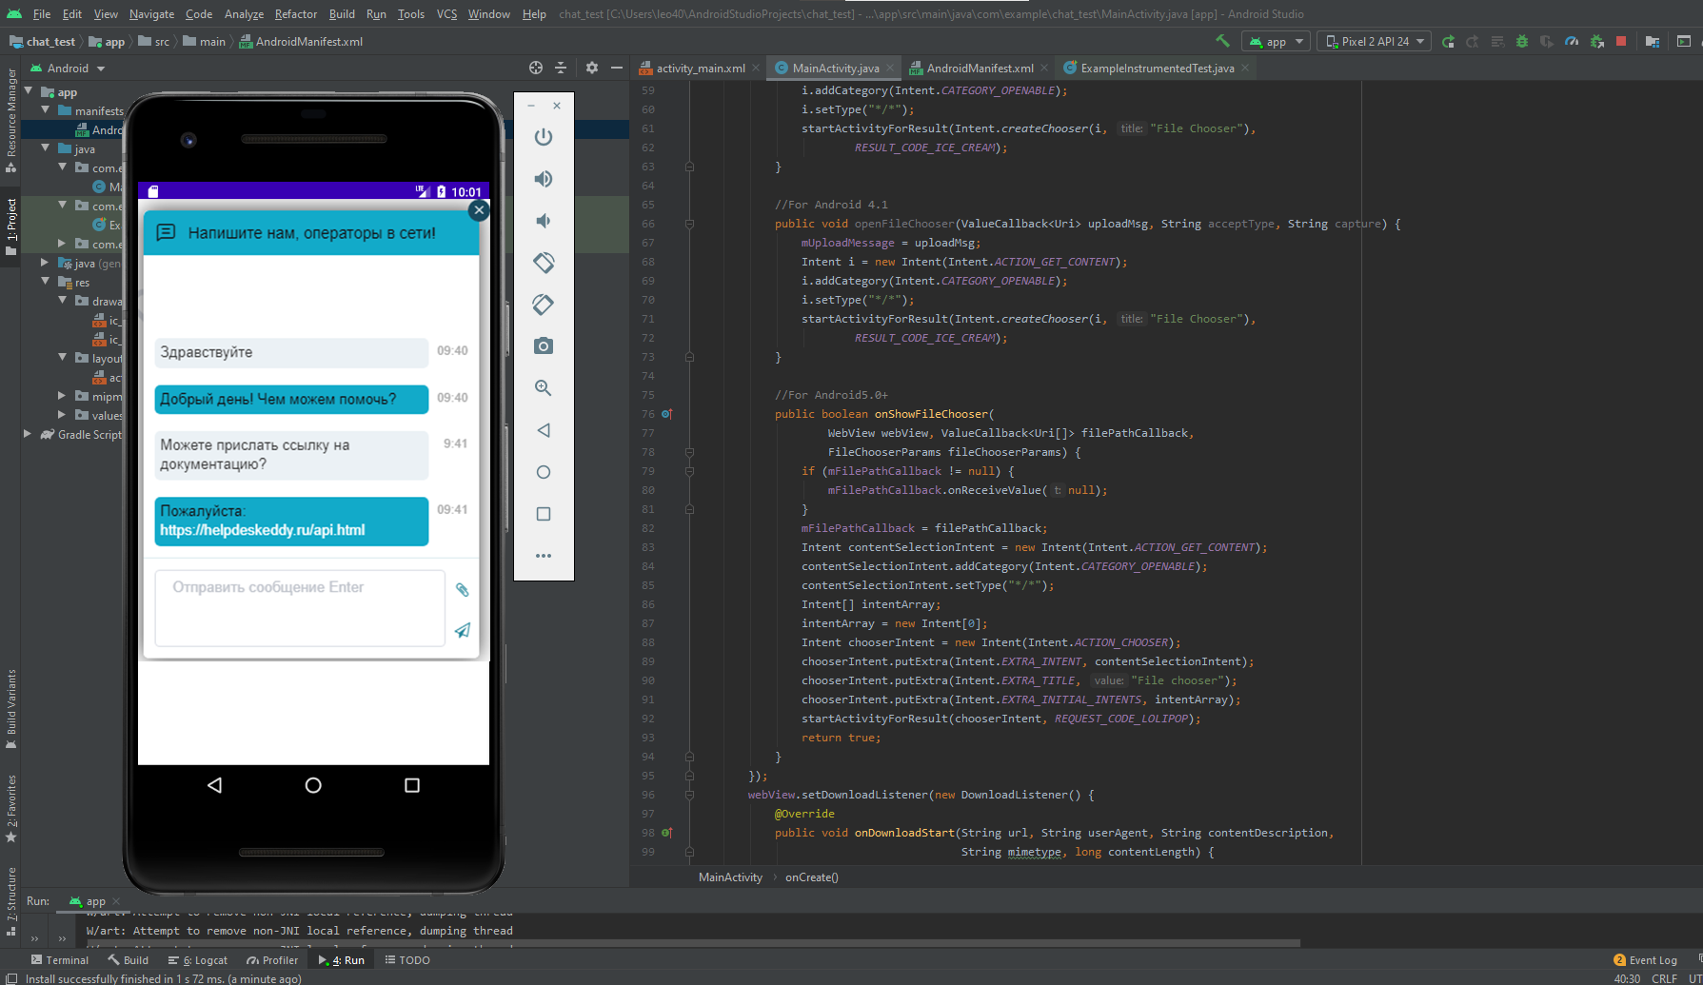This screenshot has height=985, width=1703.
Task: Open the Pixel 2 API 24 device dropdown
Action: coord(1374,41)
